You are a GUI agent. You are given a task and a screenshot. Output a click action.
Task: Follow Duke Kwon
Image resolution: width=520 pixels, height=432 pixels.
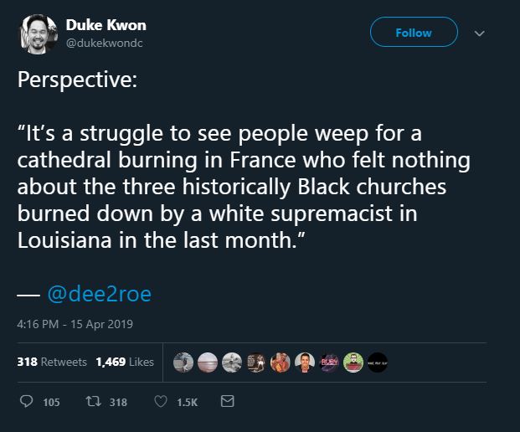414,33
